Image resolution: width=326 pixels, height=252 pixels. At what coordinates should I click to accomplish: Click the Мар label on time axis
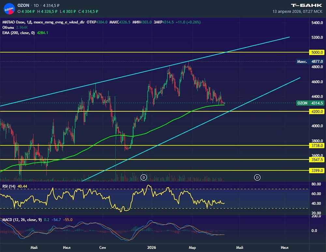click(x=192, y=247)
